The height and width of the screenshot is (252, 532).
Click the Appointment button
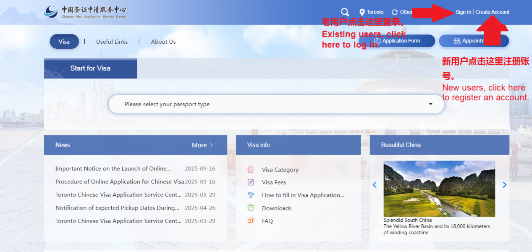click(474, 41)
